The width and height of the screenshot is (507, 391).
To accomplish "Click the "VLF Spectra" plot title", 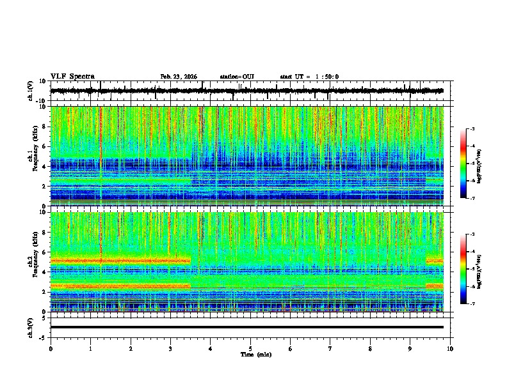I will point(72,77).
